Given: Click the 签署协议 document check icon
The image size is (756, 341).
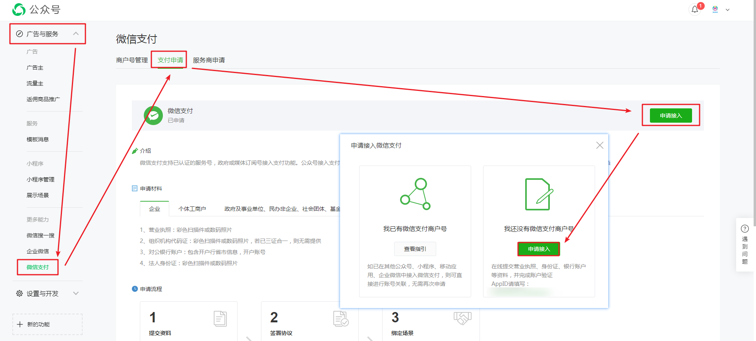Looking at the screenshot, I should click(341, 319).
